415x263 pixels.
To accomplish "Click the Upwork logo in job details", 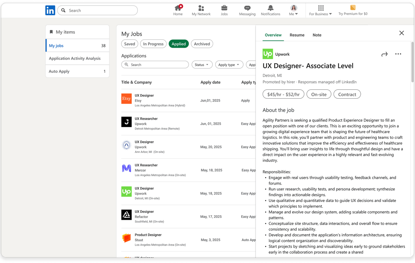I will tap(267, 54).
